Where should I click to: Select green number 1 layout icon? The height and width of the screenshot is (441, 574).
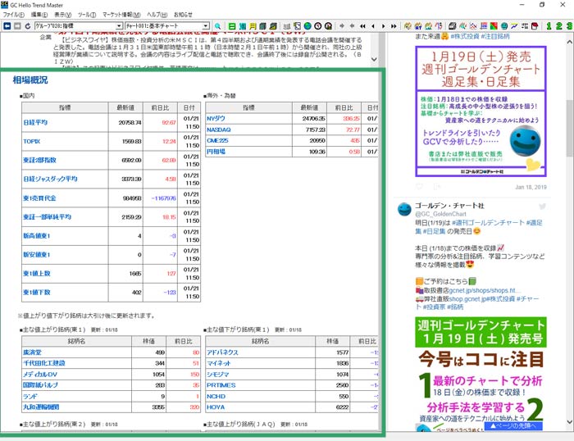(x=549, y=26)
